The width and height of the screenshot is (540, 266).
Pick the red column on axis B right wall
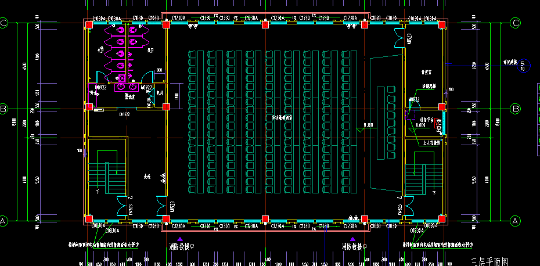pyautogui.click(x=442, y=107)
